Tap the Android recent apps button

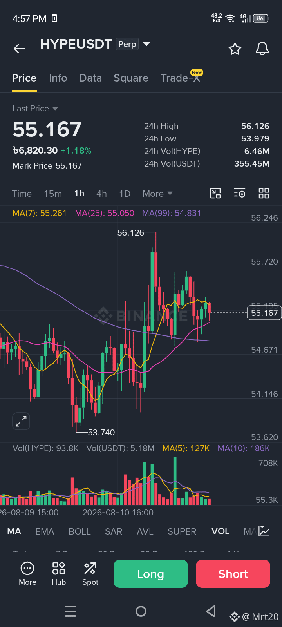70,611
